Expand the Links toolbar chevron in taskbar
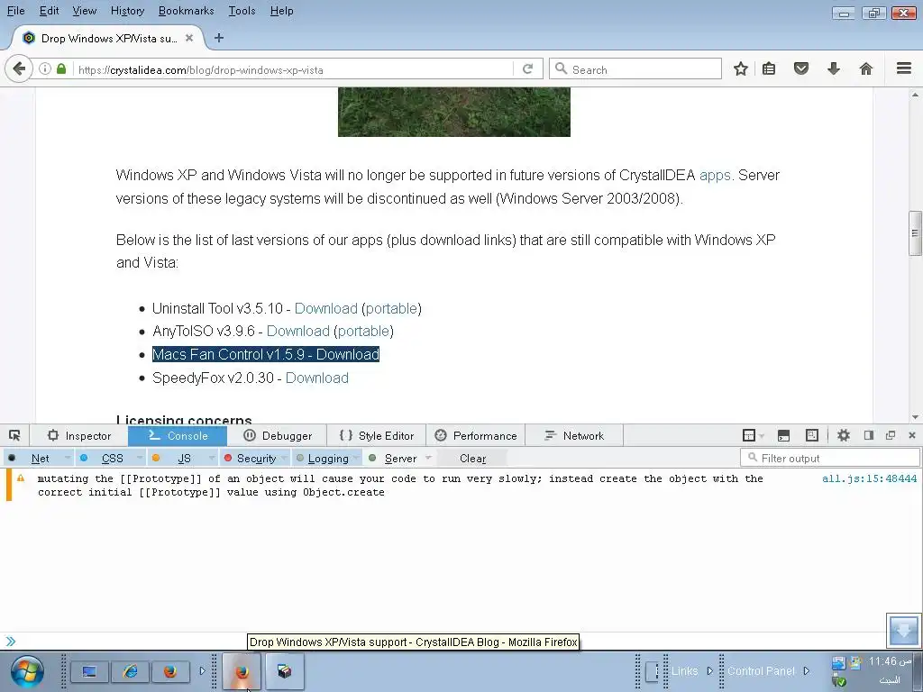 (709, 670)
